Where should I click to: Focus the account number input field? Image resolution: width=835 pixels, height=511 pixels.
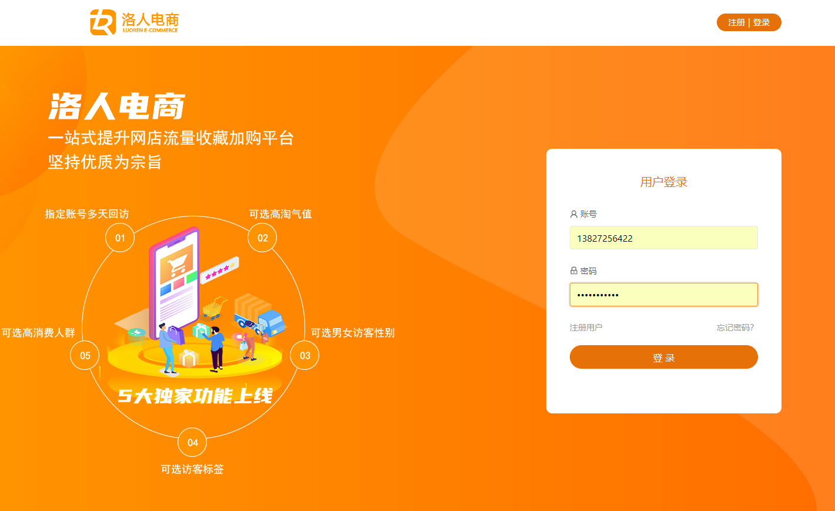(x=663, y=238)
